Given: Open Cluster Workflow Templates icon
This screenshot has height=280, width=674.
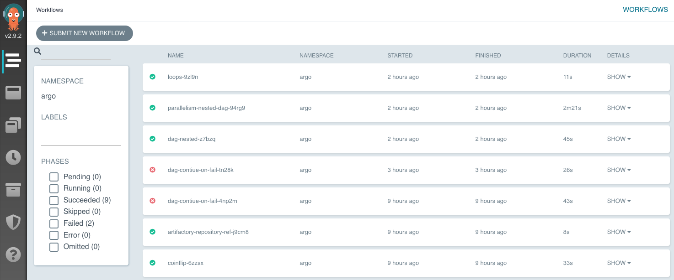Looking at the screenshot, I should 13,125.
